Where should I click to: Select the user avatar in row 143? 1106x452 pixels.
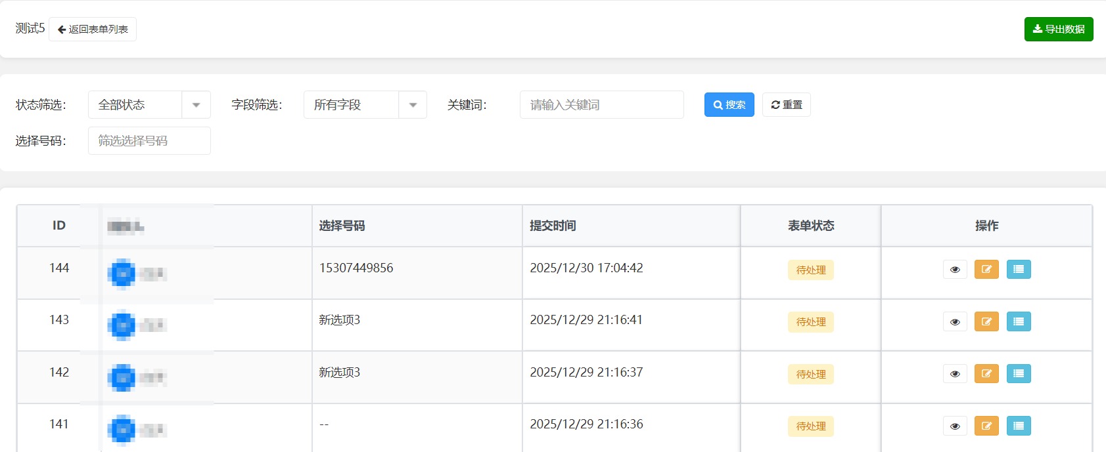pos(122,325)
